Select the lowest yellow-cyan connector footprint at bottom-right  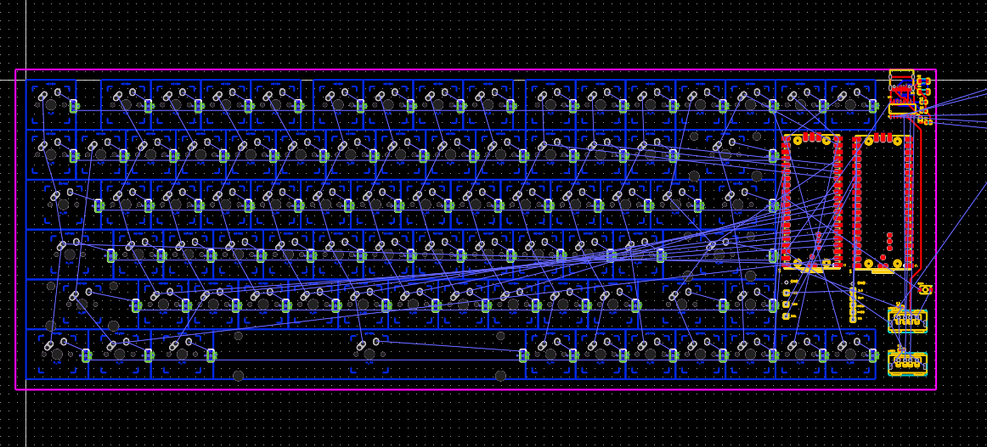click(907, 363)
